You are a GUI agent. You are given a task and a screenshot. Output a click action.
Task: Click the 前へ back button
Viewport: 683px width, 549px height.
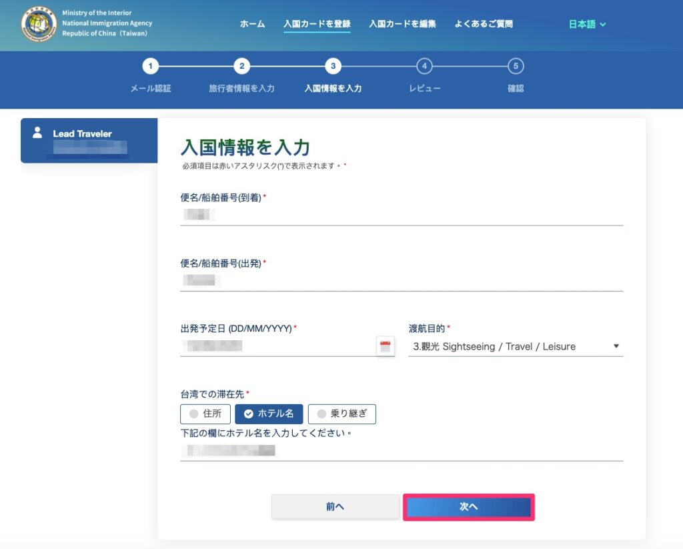(335, 507)
